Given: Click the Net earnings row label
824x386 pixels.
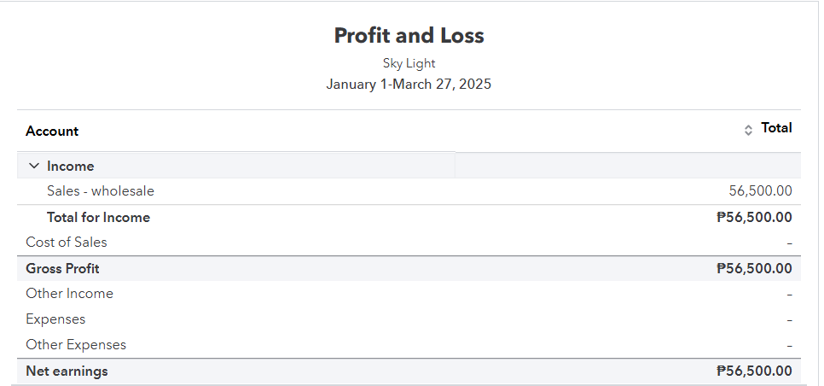Looking at the screenshot, I should pyautogui.click(x=67, y=371).
